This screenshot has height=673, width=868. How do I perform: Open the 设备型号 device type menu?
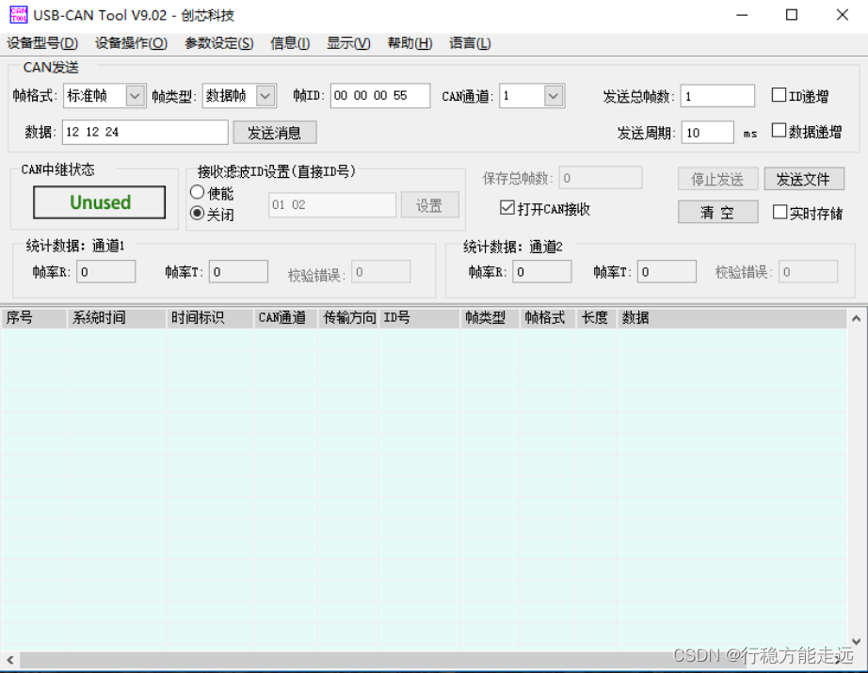(x=40, y=42)
